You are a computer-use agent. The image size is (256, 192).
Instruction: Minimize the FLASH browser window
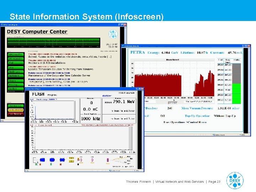[x=137, y=89]
